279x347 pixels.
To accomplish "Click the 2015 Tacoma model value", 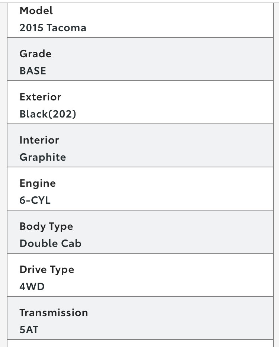I will click(53, 28).
